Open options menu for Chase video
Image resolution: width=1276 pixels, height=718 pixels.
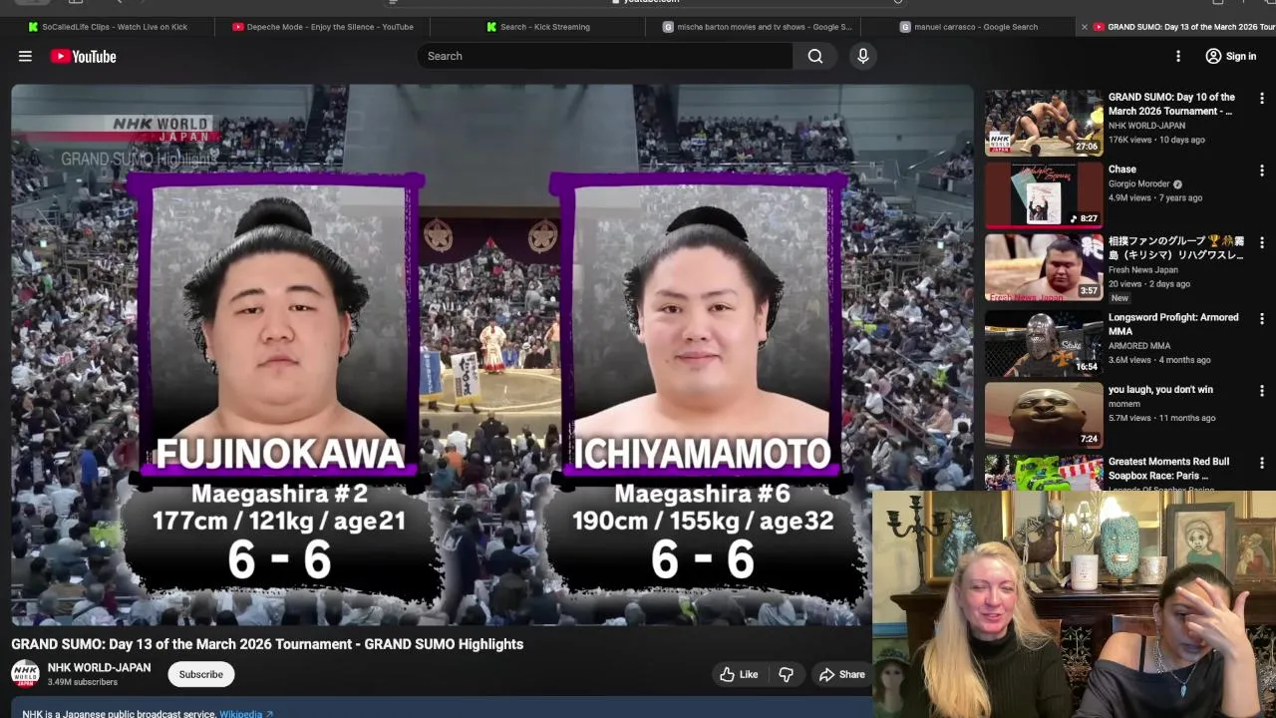click(x=1262, y=171)
